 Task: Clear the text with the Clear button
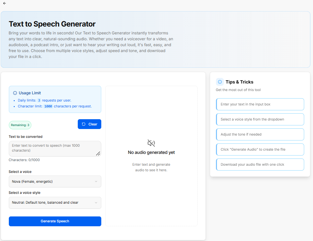coord(90,124)
